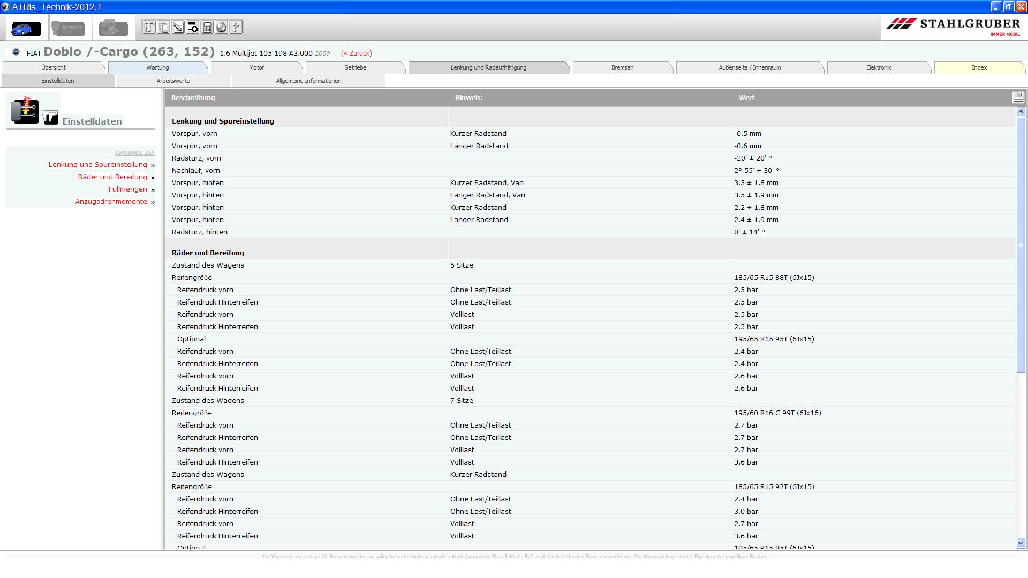Open the globe language toolbar icon

[221, 27]
